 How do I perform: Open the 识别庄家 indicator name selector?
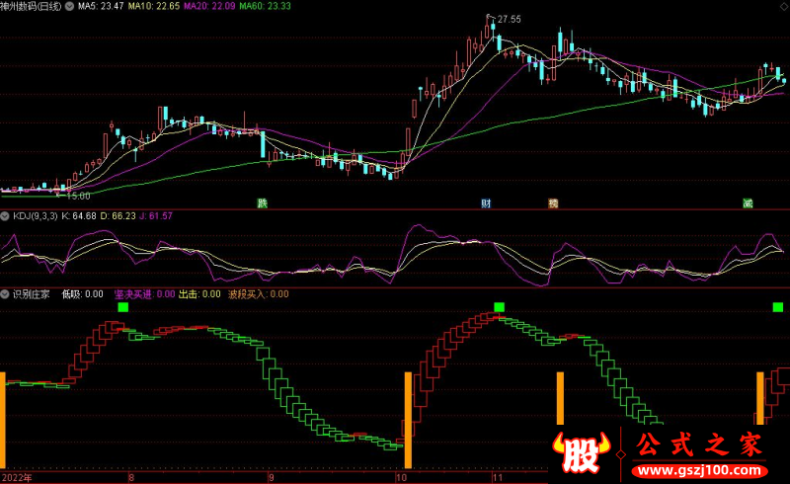31,293
